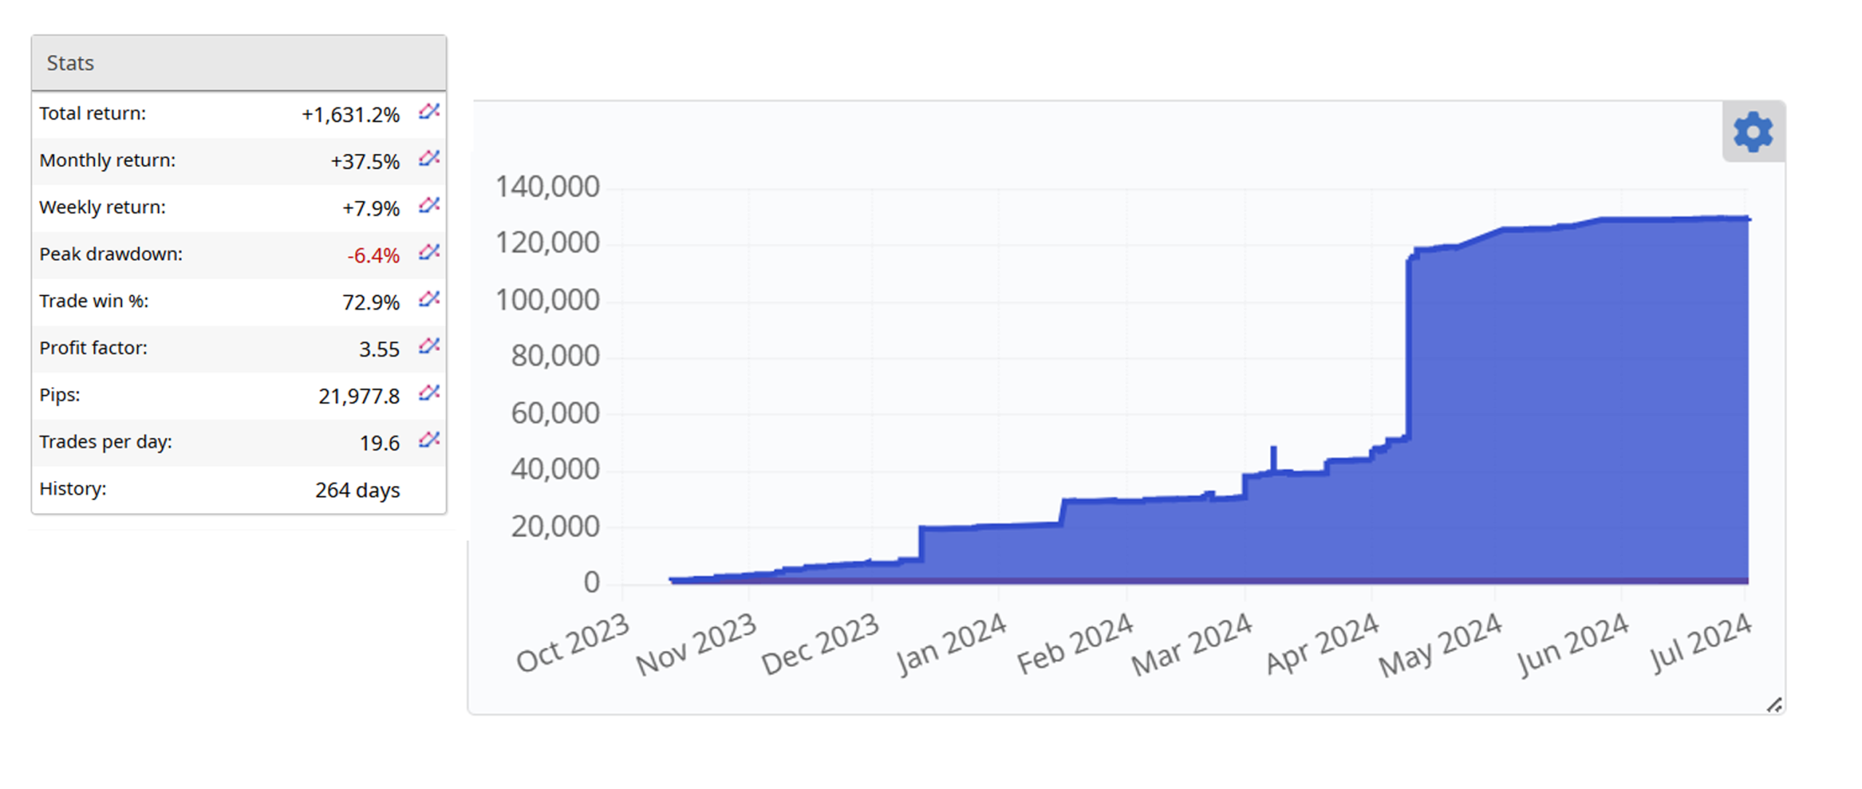This screenshot has width=1862, height=789.
Task: Click the 120,000 y-axis label
Action: pyautogui.click(x=548, y=243)
